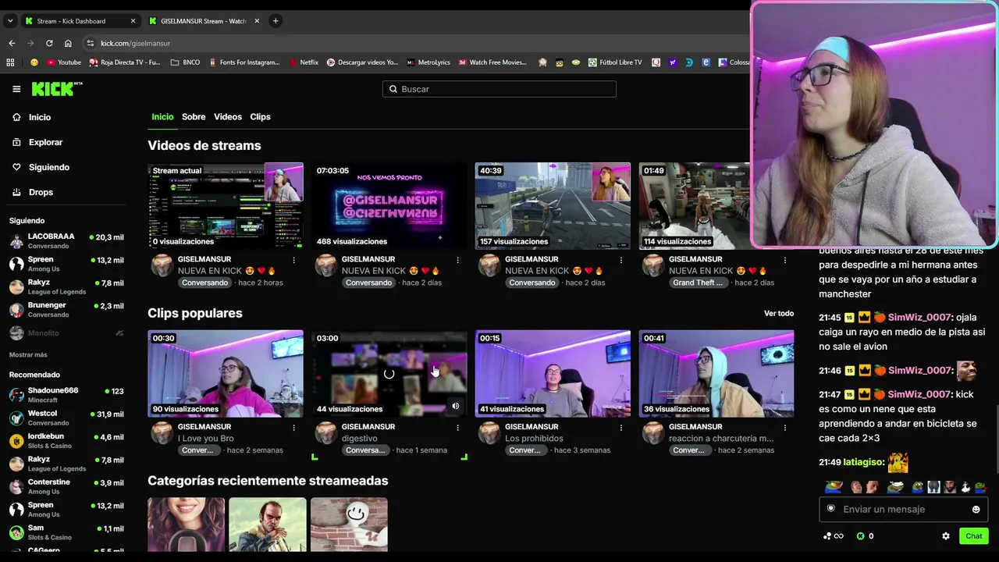
Task: Switch to the Clips tab
Action: [x=260, y=117]
